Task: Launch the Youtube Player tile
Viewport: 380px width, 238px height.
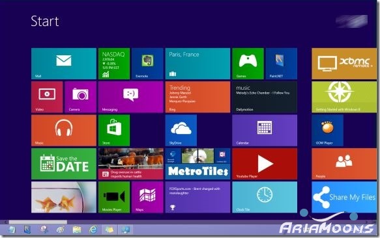Action: click(265, 164)
